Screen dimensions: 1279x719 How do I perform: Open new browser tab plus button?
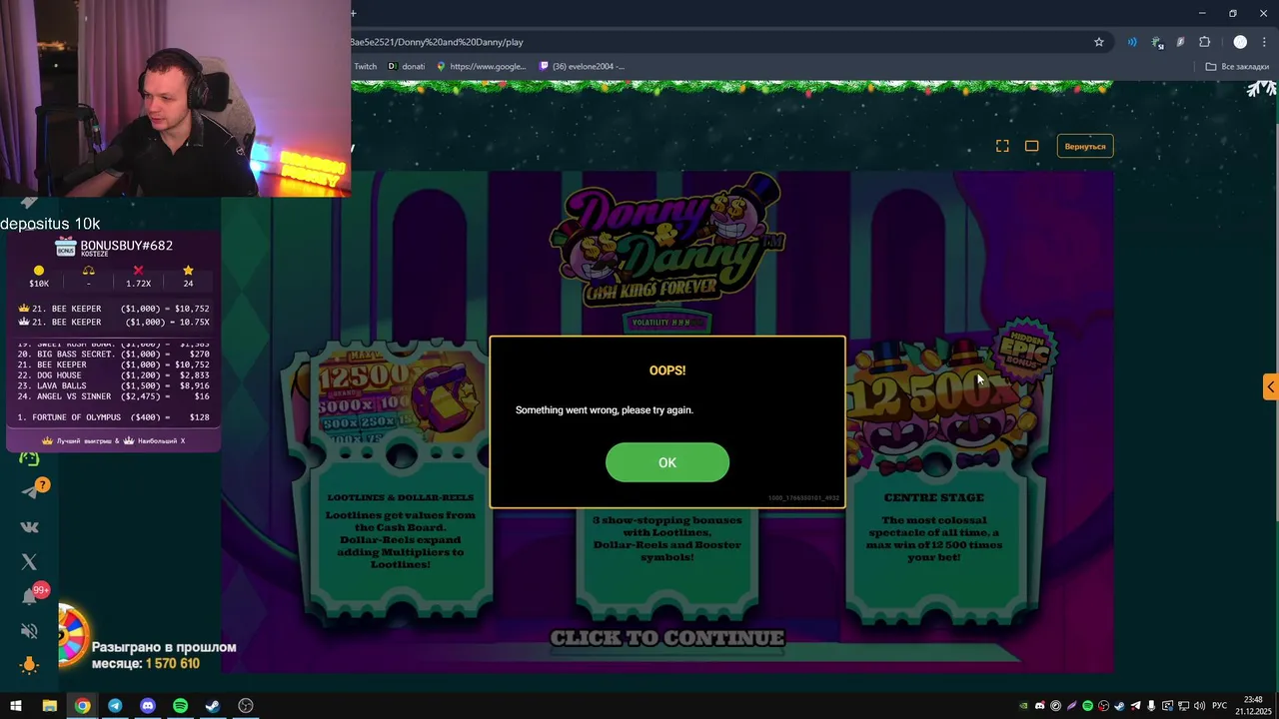[354, 13]
